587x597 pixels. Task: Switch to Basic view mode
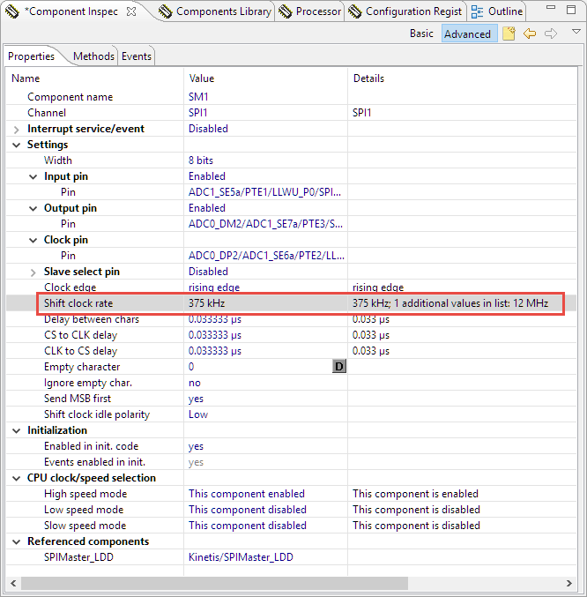tap(421, 34)
